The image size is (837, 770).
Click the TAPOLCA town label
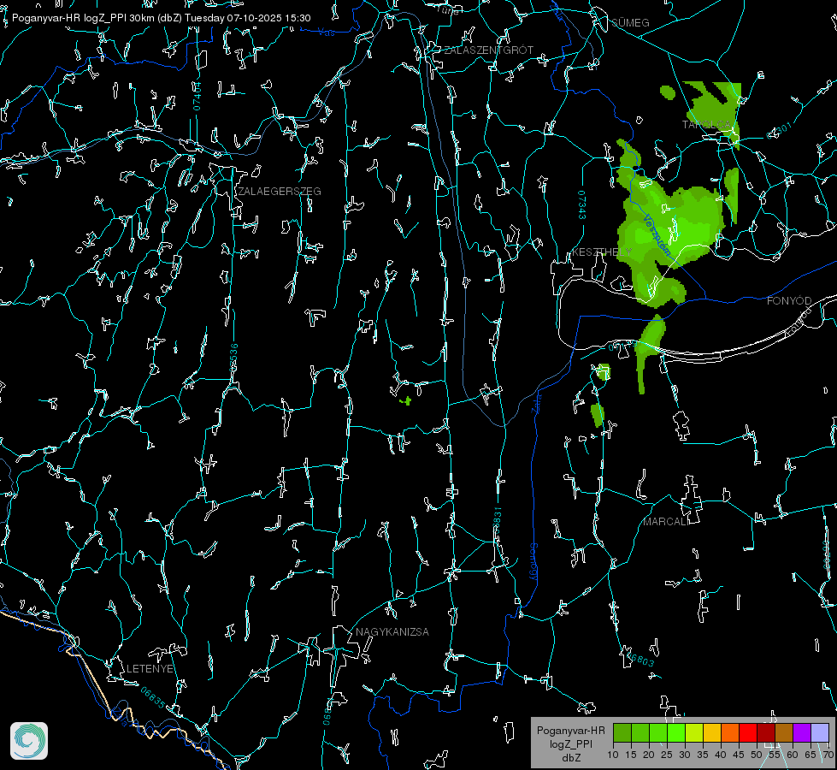click(x=706, y=124)
